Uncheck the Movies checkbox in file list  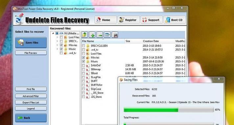point(83,57)
